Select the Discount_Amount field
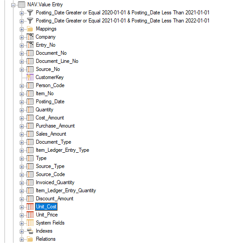 coord(54,199)
